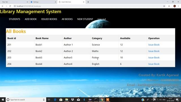Open the taskbar clock and date

[x=170, y=100]
